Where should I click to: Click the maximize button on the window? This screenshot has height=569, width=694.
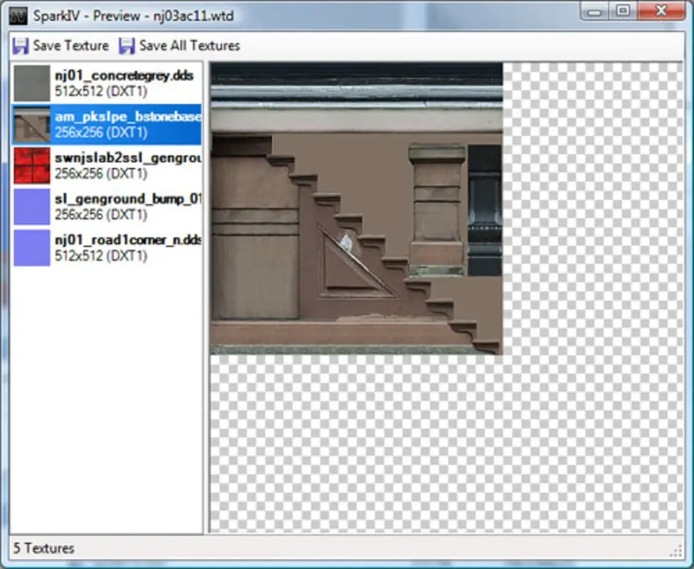624,11
